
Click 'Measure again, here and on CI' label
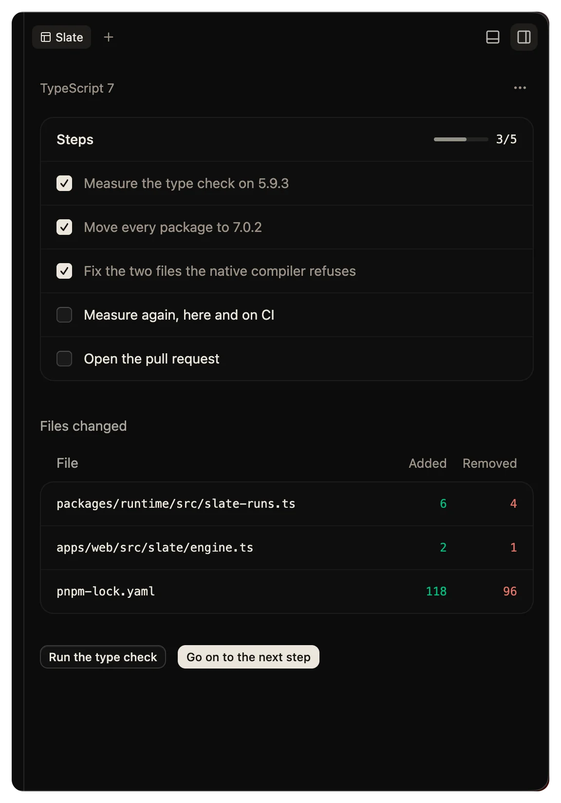coord(179,315)
